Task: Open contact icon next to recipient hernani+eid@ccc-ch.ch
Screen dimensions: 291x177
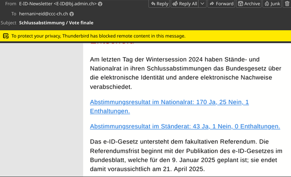Action: pyautogui.click(x=71, y=14)
